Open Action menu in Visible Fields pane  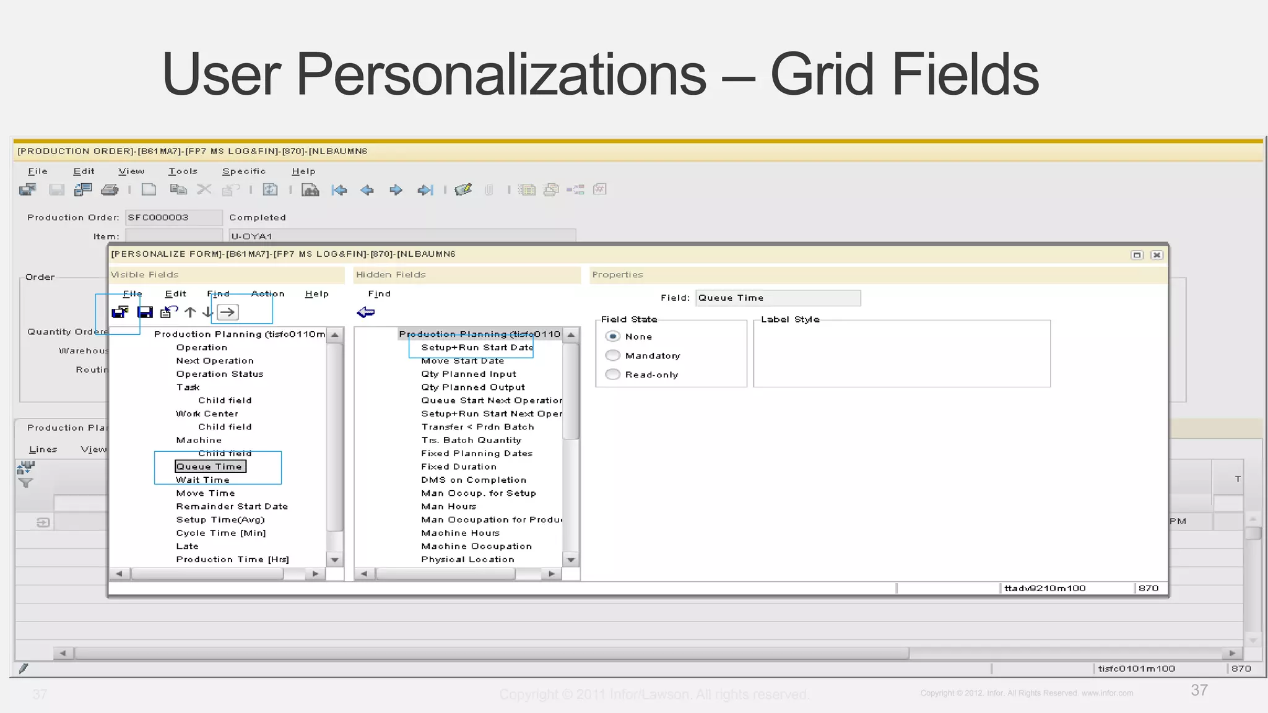267,294
